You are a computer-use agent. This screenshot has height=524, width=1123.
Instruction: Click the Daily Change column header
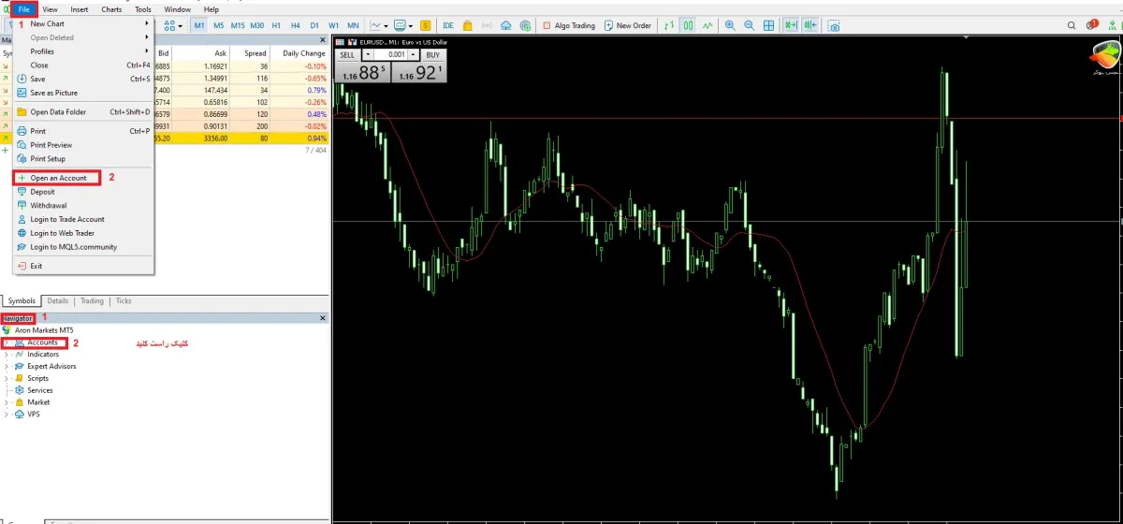pyautogui.click(x=304, y=53)
